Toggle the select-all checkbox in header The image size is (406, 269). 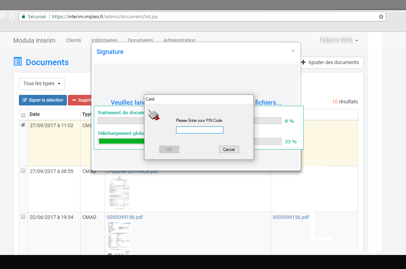click(23, 115)
